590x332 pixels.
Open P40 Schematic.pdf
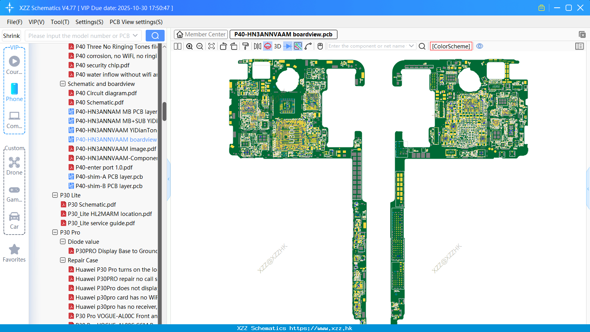(x=100, y=102)
